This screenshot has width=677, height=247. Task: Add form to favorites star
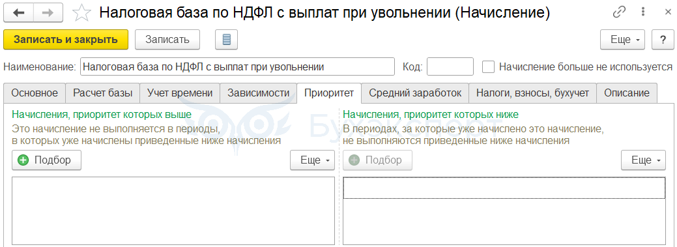click(x=81, y=14)
